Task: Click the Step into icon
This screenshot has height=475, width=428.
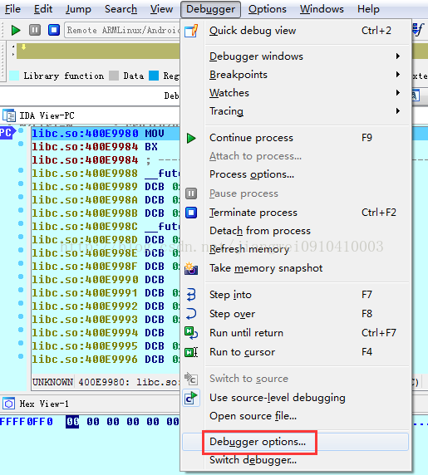Action: coord(191,295)
